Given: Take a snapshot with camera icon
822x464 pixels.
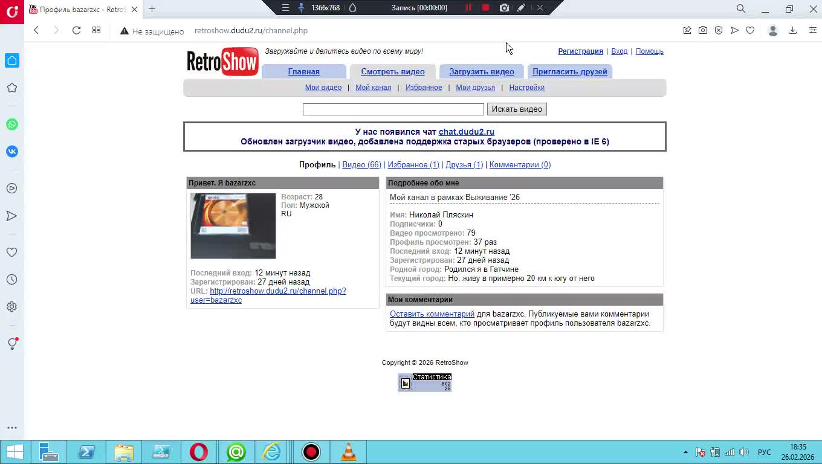Looking at the screenshot, I should click(x=702, y=30).
